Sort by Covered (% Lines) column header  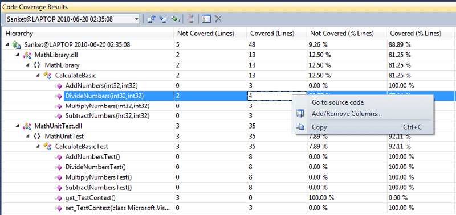[421, 34]
